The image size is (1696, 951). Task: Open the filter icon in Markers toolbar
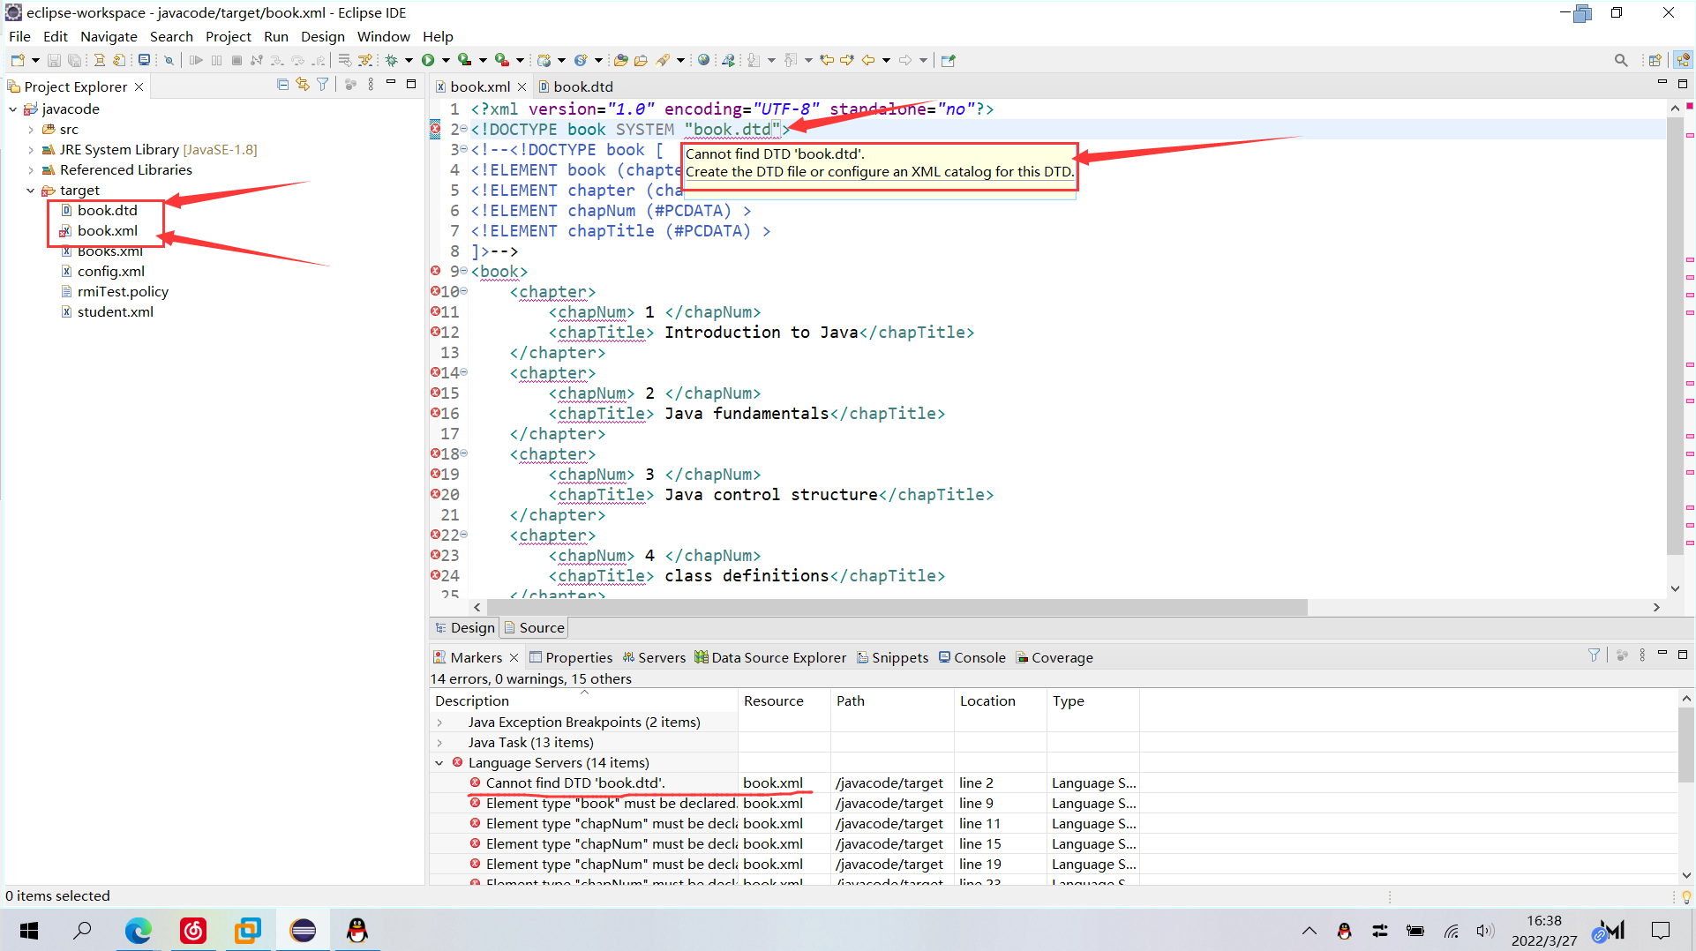click(1594, 656)
